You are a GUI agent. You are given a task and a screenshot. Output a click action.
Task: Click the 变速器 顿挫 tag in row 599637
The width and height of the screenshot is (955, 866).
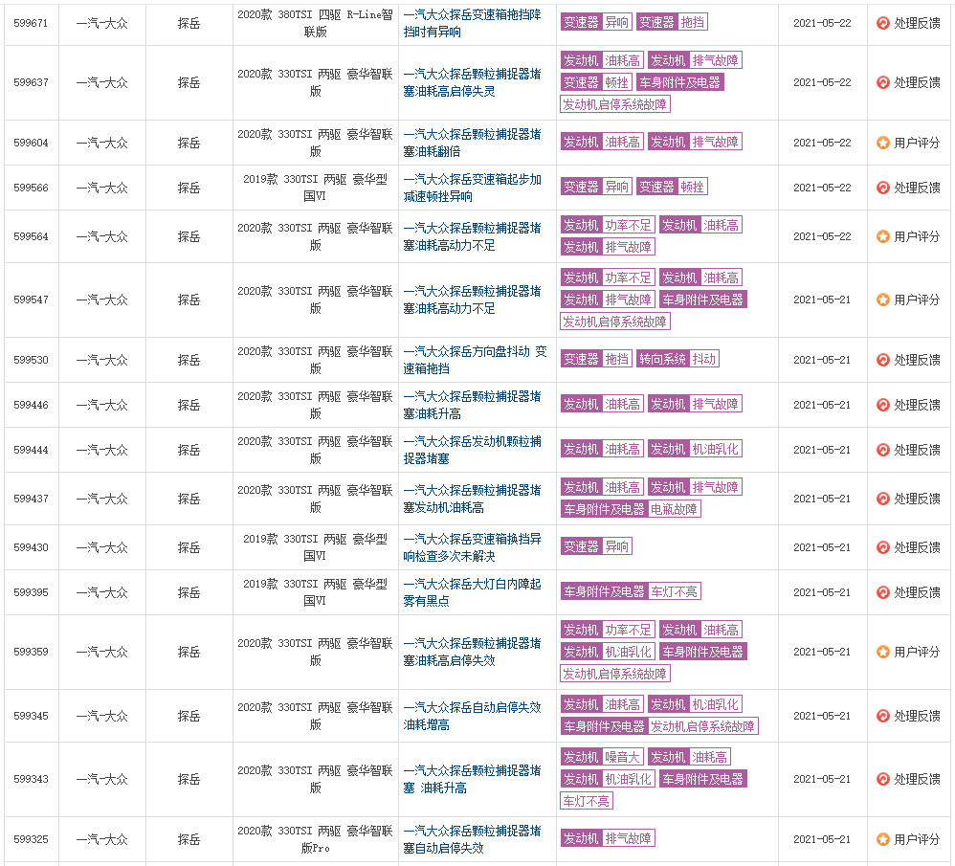click(596, 82)
